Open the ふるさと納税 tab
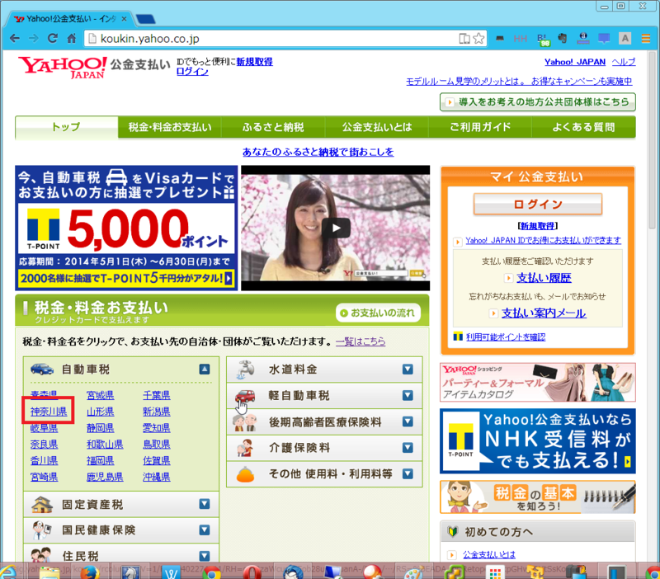The height and width of the screenshot is (579, 660). [x=273, y=127]
